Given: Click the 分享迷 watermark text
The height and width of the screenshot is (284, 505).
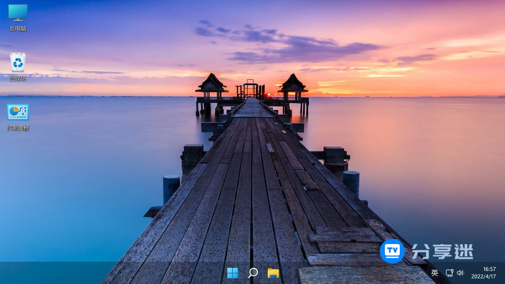Looking at the screenshot, I should (442, 251).
